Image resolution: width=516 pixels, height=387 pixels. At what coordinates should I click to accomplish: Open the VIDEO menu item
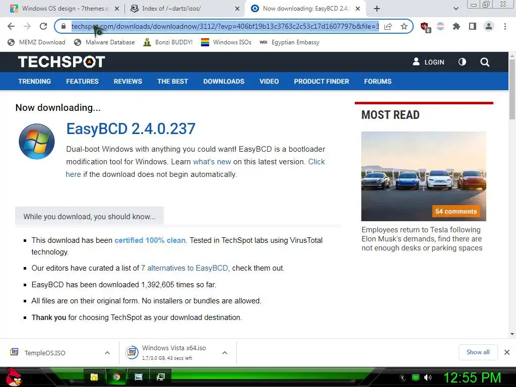269,81
